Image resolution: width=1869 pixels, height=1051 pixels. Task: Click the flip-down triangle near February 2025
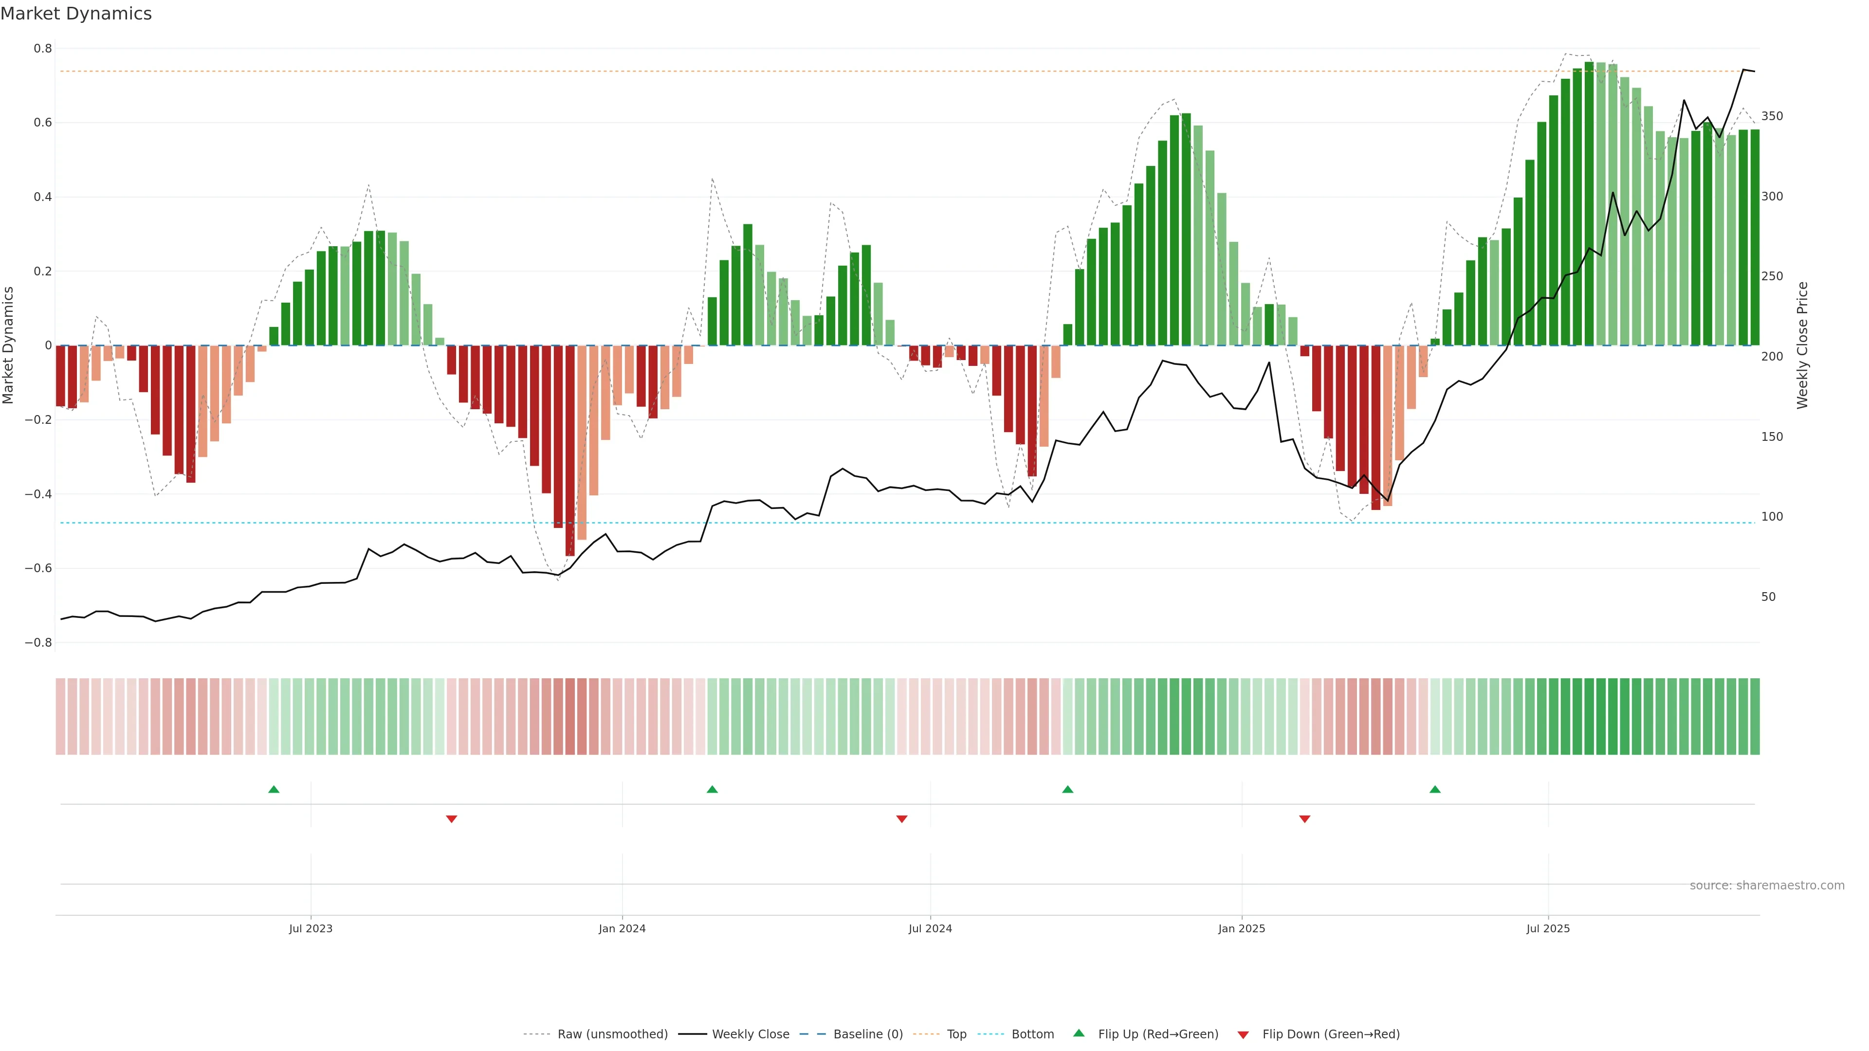[1304, 819]
